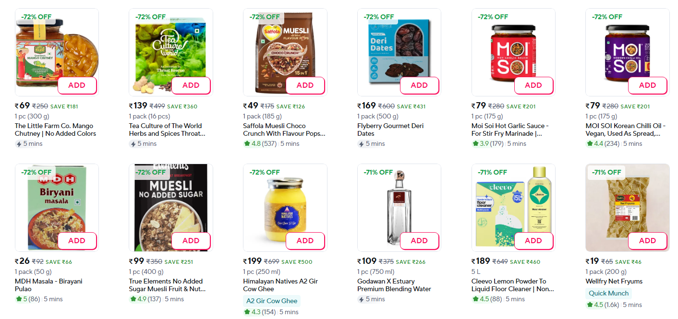Add Tea Culture Throat Rescue tea to cart
Viewport: 678px width, 319px height.
pyautogui.click(x=191, y=85)
